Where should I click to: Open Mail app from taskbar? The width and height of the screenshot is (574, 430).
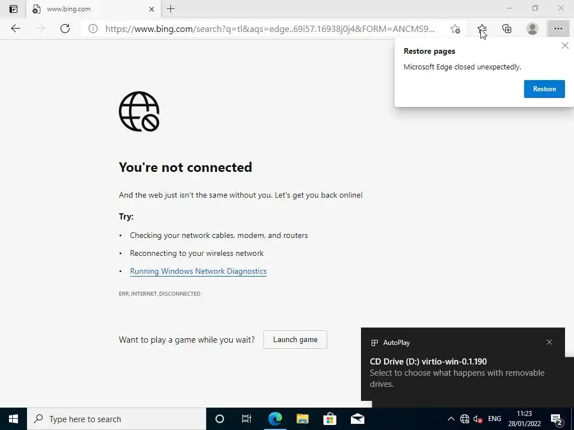pyautogui.click(x=357, y=419)
